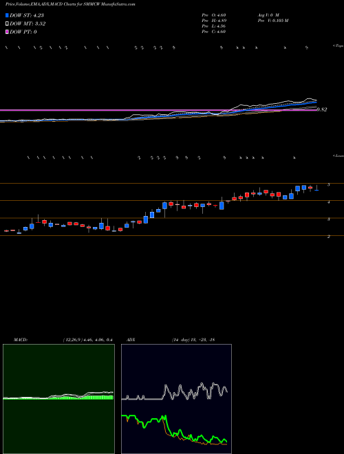Click the 'Avg V: 0 M' volume text

coord(268,14)
